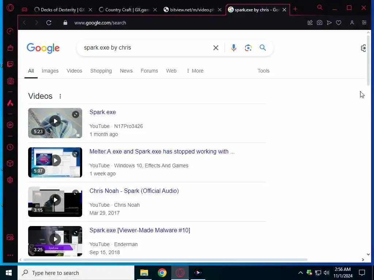Go to Google homepage via logo
The height and width of the screenshot is (280, 374).
(43, 48)
